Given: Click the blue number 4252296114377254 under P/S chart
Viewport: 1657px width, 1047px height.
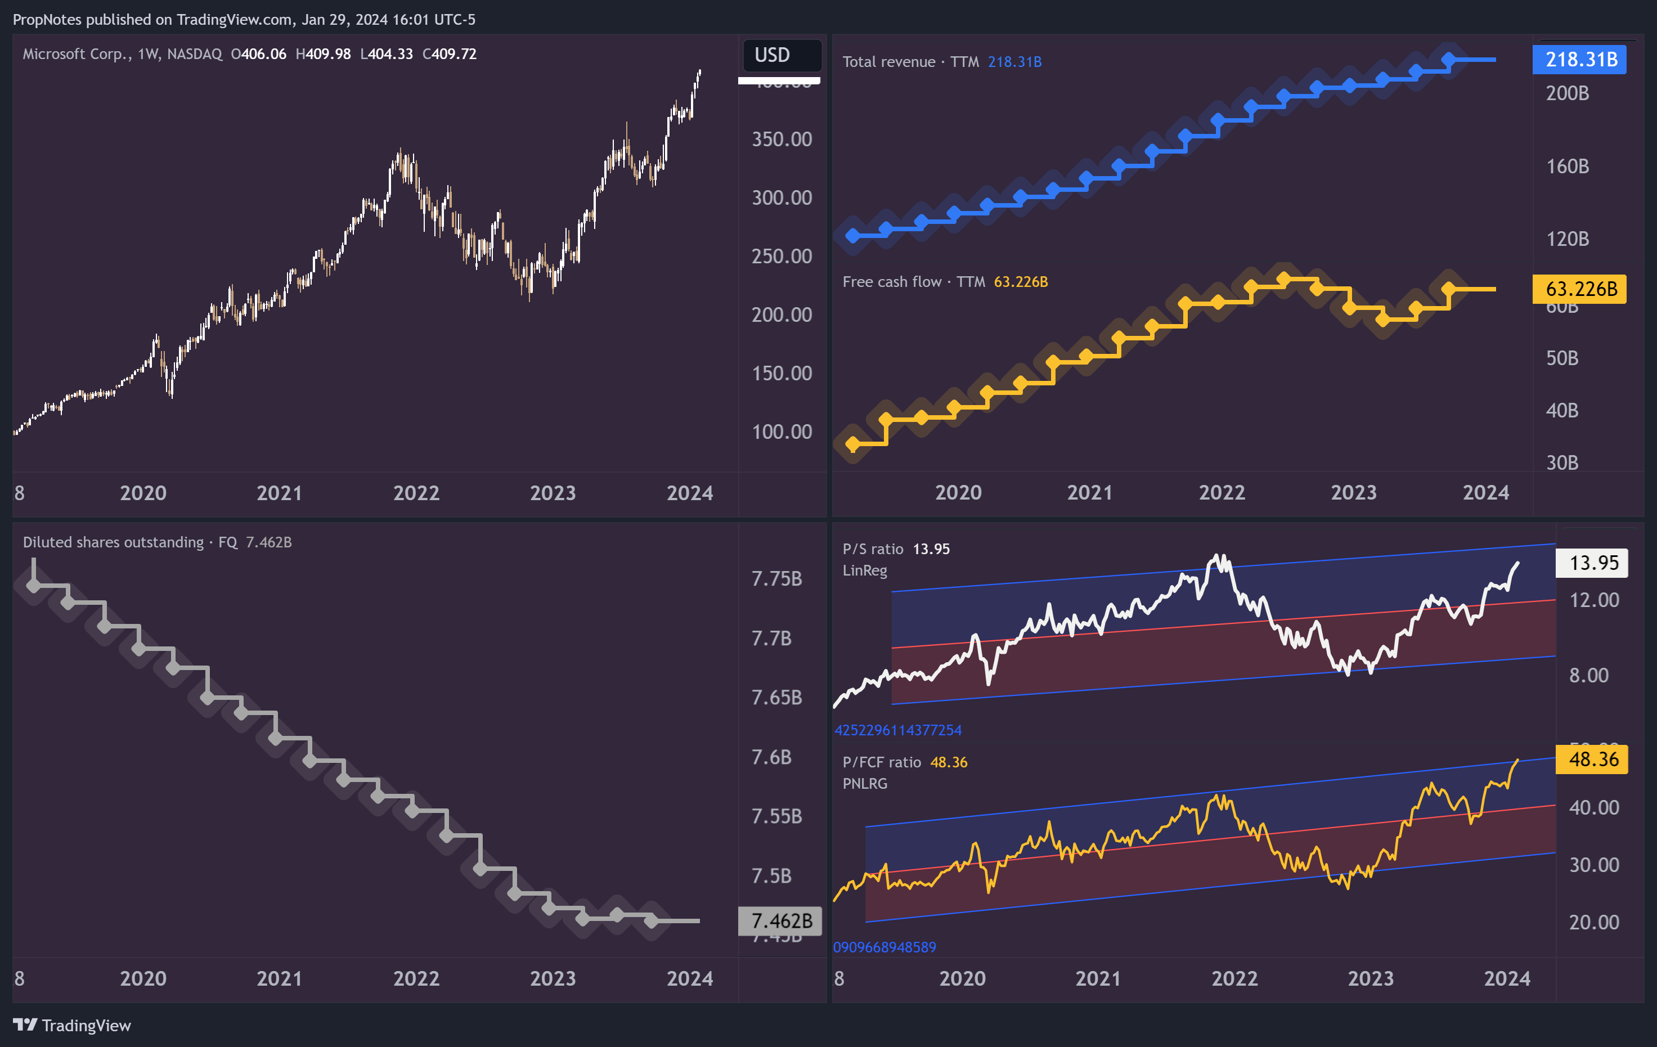Looking at the screenshot, I should pyautogui.click(x=898, y=730).
